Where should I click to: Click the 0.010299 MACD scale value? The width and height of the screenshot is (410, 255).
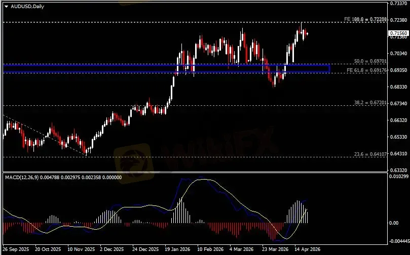coord(398,177)
